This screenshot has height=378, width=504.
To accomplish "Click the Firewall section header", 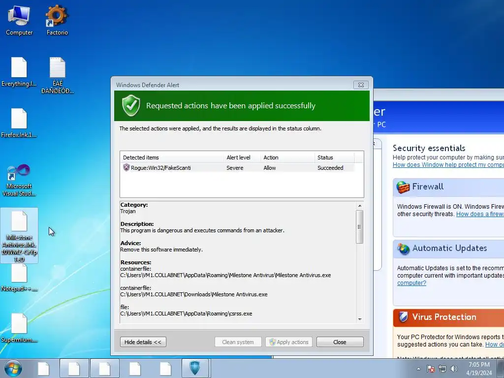I will click(x=448, y=187).
